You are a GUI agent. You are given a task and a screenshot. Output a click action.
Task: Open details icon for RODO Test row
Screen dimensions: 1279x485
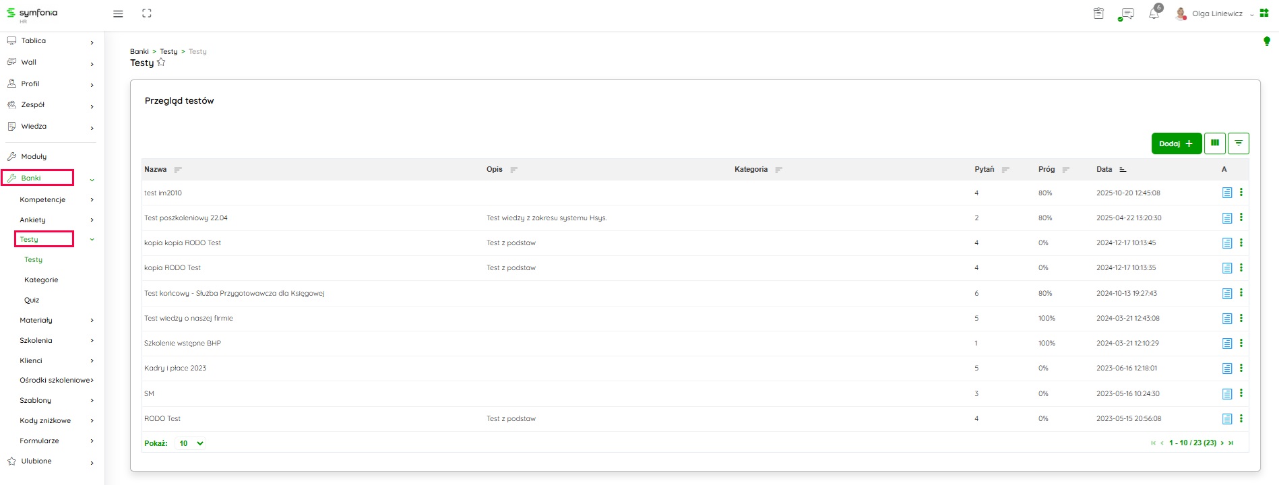[x=1226, y=419]
